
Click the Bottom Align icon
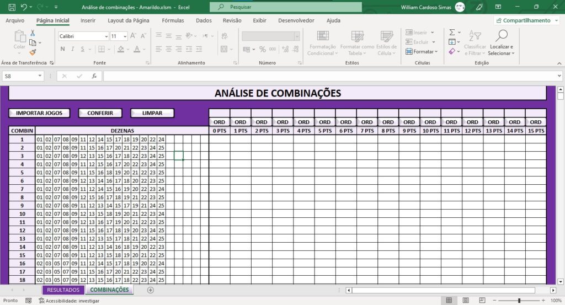(x=179, y=36)
